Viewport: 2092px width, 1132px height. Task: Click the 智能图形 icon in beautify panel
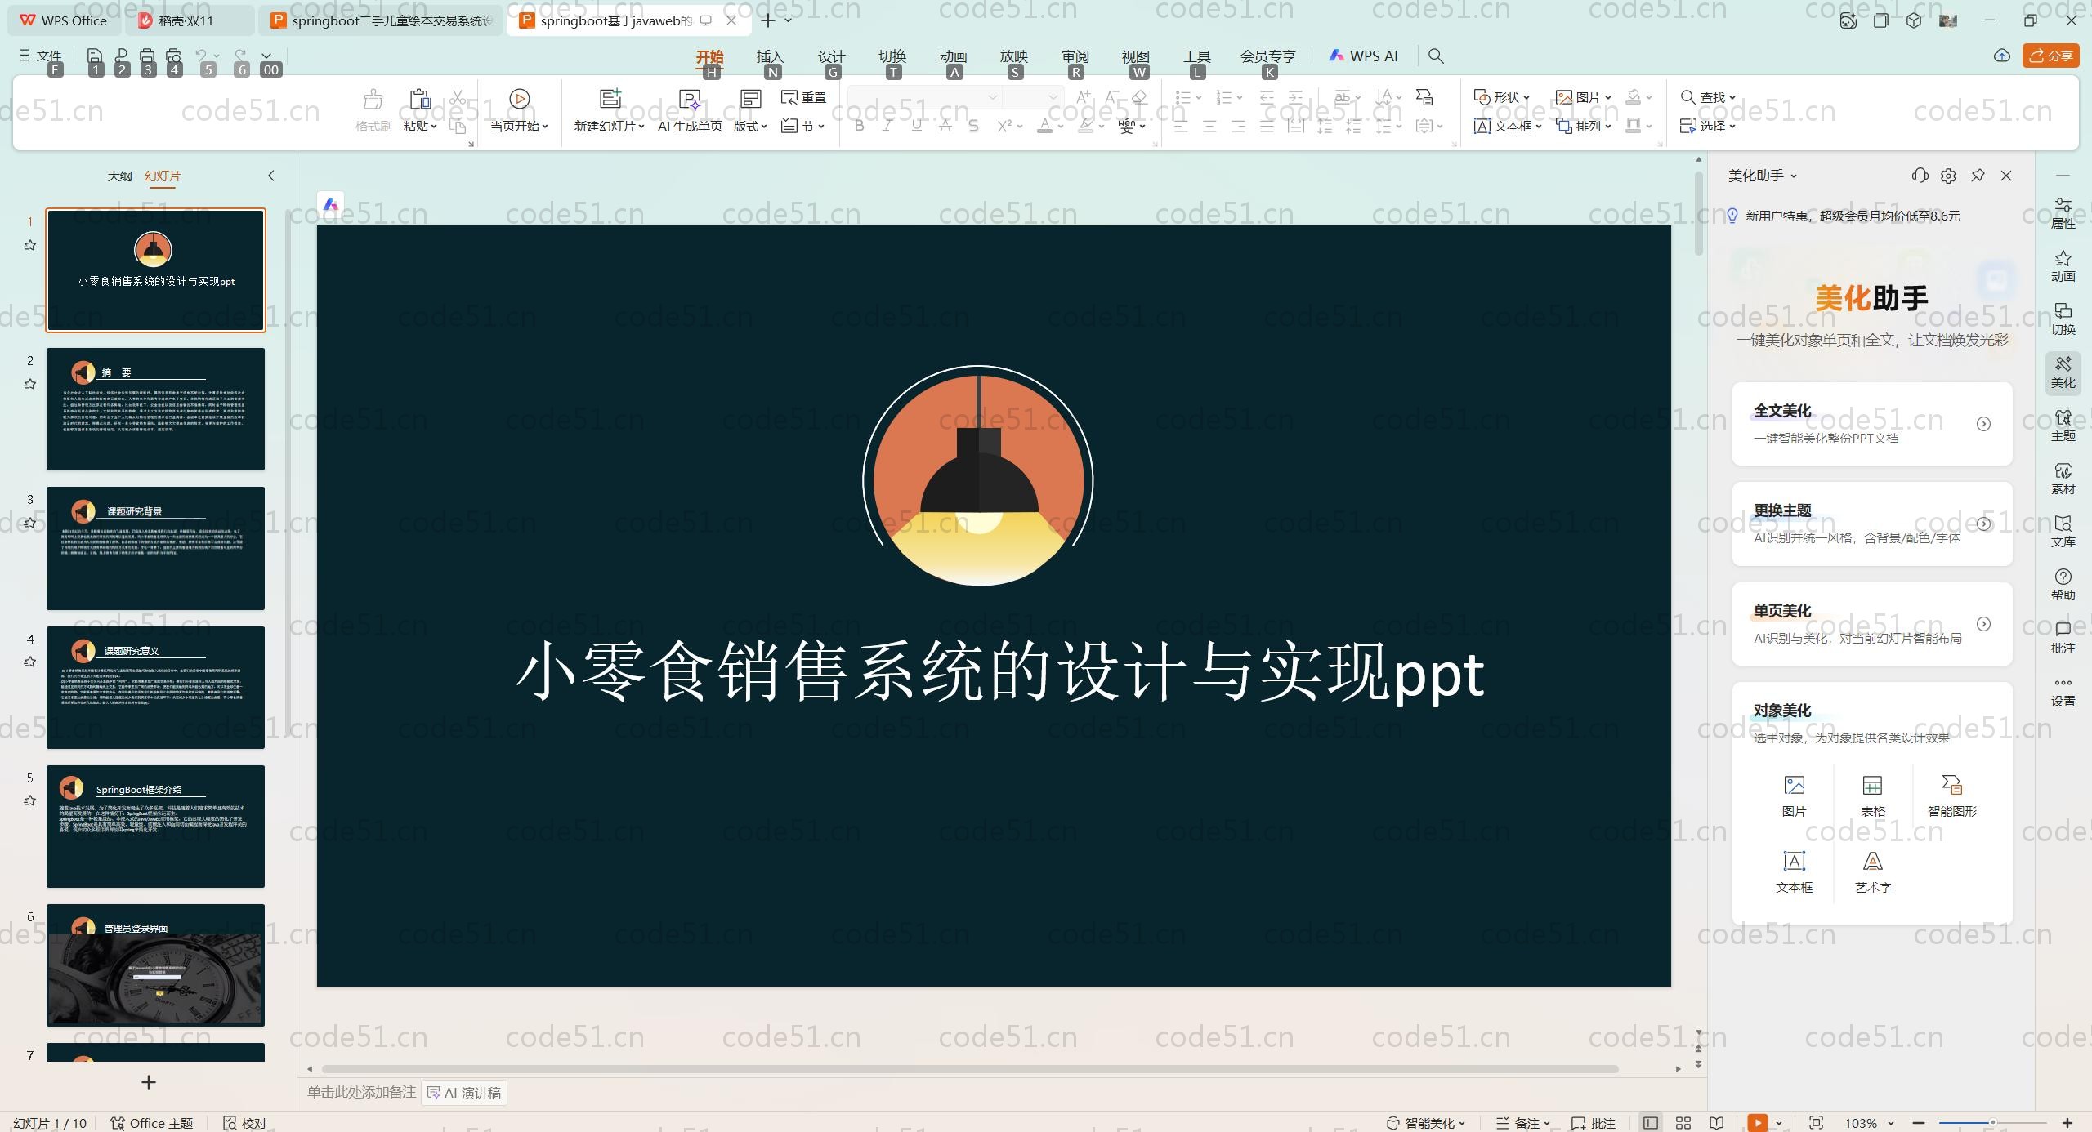(1951, 792)
